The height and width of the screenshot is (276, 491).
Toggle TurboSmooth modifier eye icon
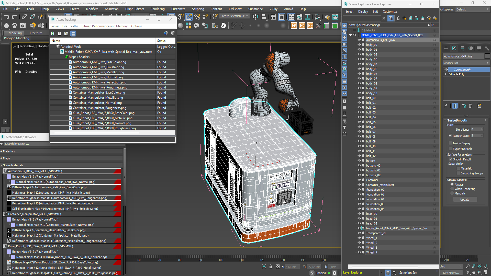pos(446,70)
